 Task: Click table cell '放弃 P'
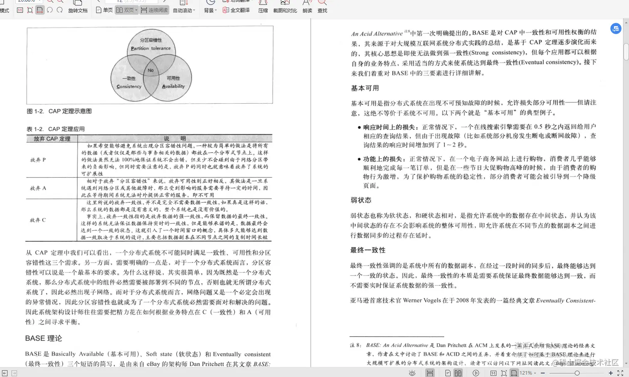[38, 160]
